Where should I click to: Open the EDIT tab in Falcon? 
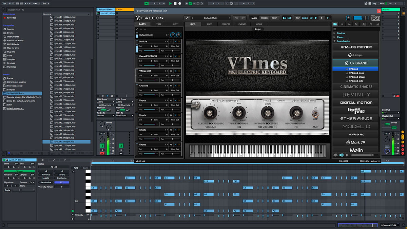pos(210,24)
